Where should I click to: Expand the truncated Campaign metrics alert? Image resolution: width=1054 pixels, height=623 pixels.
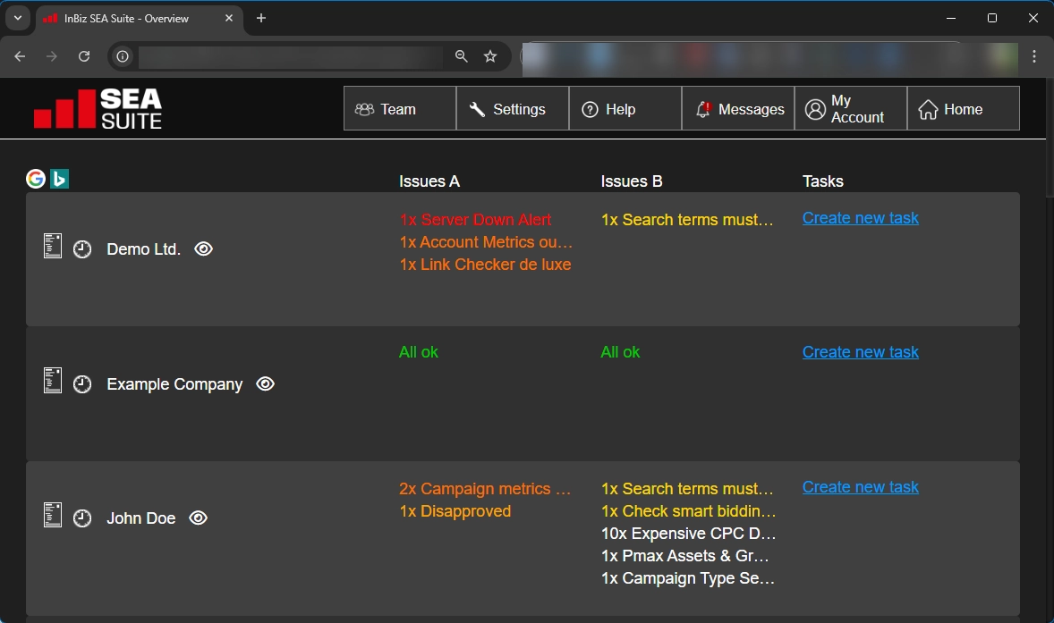pos(485,488)
